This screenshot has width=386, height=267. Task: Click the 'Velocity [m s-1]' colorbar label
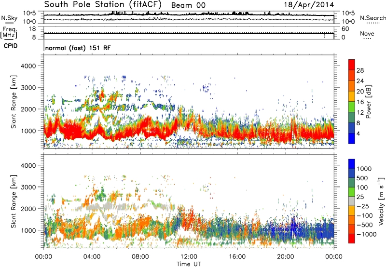pos(381,201)
